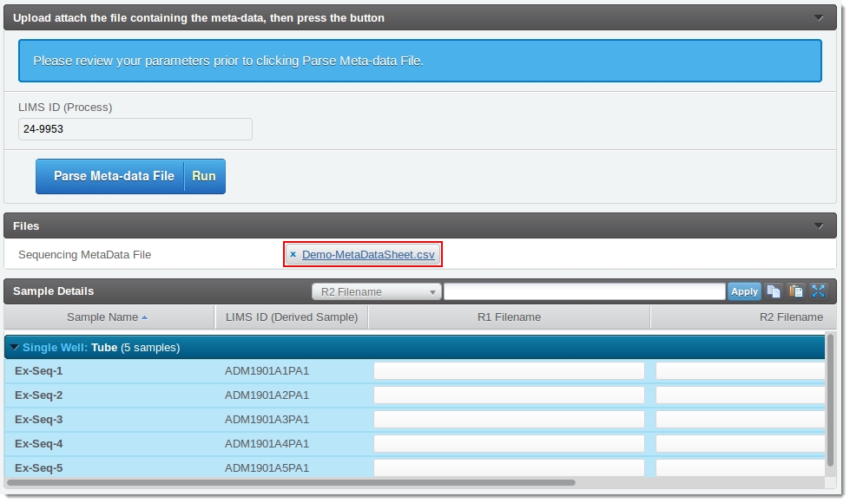The width and height of the screenshot is (850, 503).
Task: Click the bulk value text field beside Apply
Action: coord(584,291)
